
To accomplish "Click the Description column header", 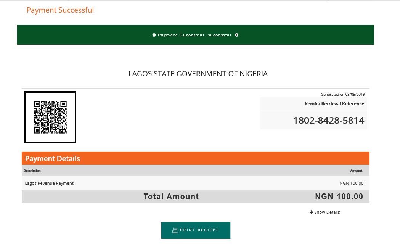I will (32, 171).
